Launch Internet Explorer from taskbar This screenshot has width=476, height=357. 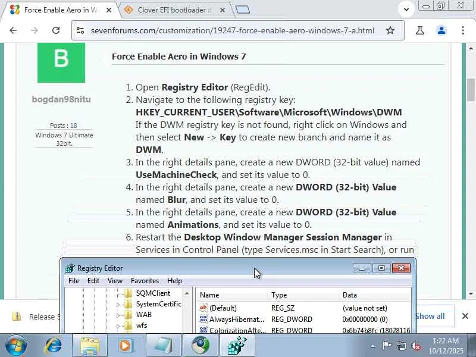coord(54,346)
